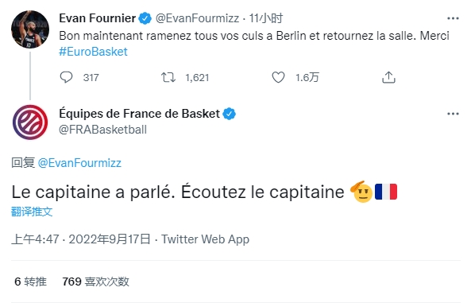471x303 pixels.
Task: View the 6 转推 retweets list
Action: tap(30, 282)
